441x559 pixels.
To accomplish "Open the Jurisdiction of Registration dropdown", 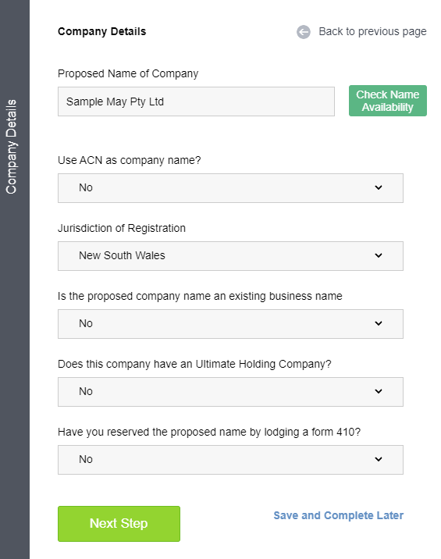I will click(230, 256).
